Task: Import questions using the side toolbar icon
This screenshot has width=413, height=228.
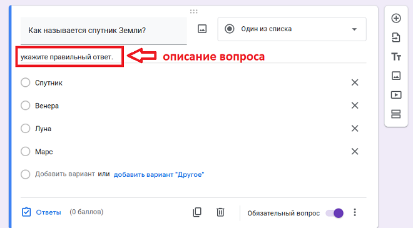Action: 396,37
